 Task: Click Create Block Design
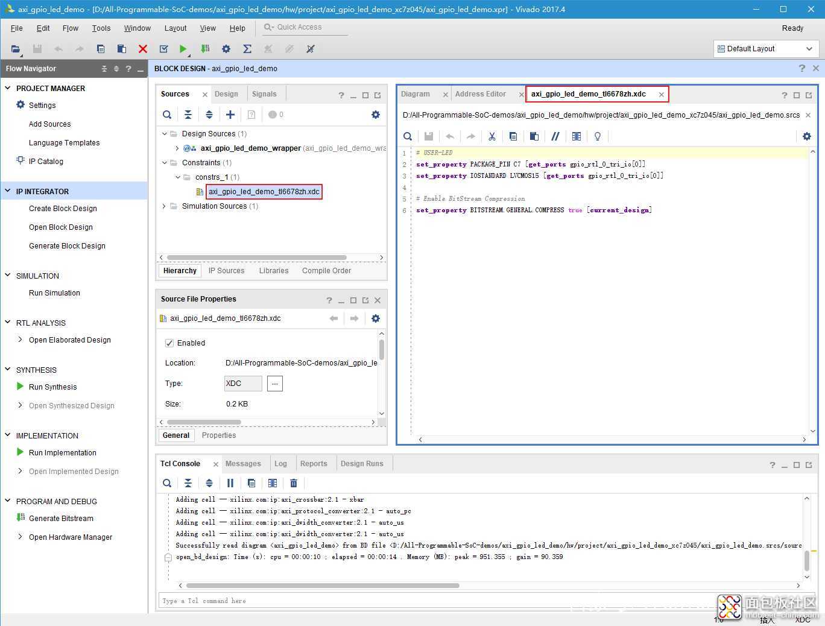pyautogui.click(x=63, y=209)
